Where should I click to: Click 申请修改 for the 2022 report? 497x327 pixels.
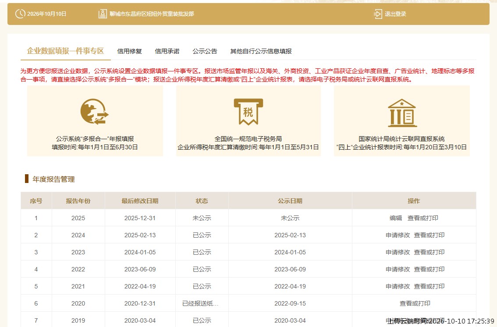(398, 269)
